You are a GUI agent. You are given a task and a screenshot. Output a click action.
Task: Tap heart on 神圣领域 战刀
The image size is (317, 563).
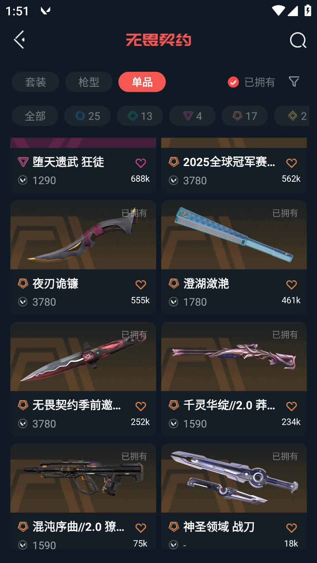pos(291,528)
